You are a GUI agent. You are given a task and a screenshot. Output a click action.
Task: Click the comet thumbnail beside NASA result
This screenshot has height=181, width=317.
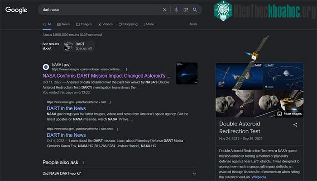(x=187, y=74)
